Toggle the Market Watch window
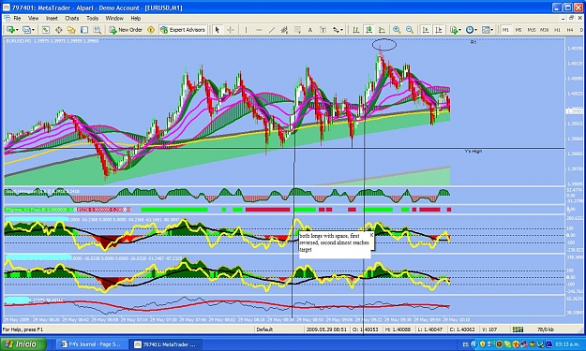The image size is (586, 351). click(x=46, y=30)
